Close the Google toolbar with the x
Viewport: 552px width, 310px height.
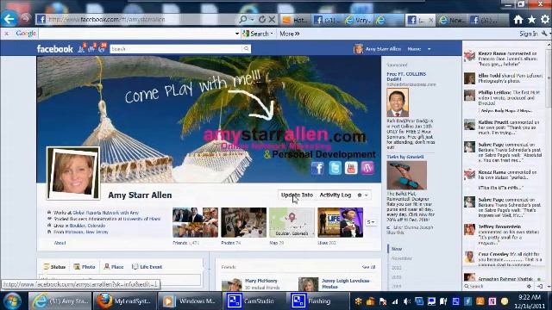[7, 34]
